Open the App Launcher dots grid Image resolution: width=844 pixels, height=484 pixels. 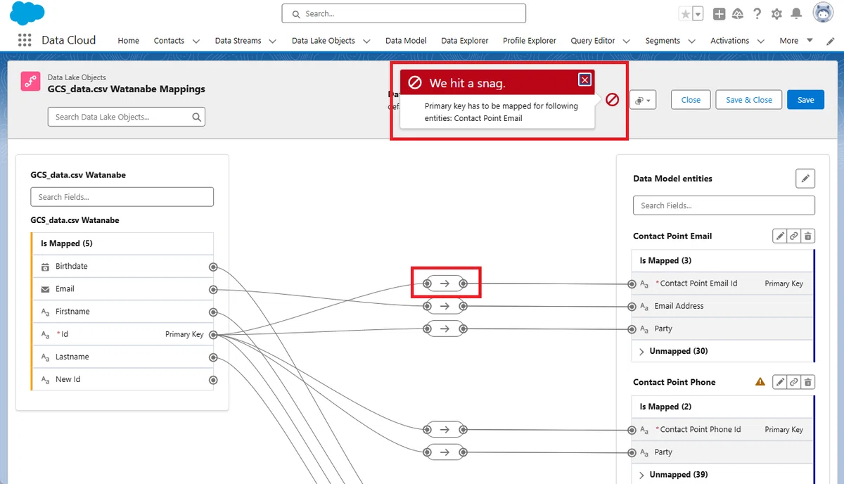(25, 40)
